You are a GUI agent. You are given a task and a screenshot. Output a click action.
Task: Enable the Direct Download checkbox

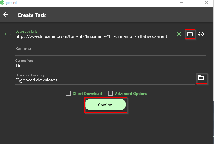[x=68, y=93]
